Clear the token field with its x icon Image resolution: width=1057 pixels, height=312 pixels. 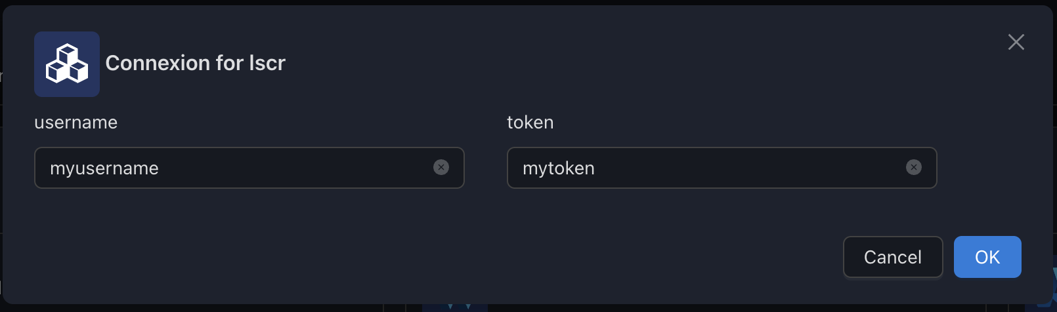point(914,168)
